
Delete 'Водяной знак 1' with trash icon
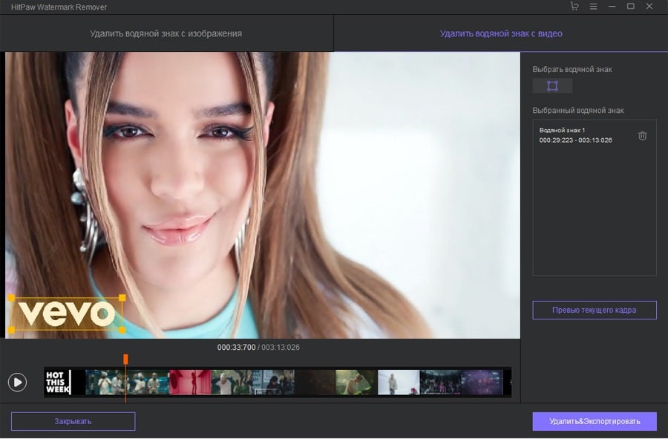(x=643, y=135)
